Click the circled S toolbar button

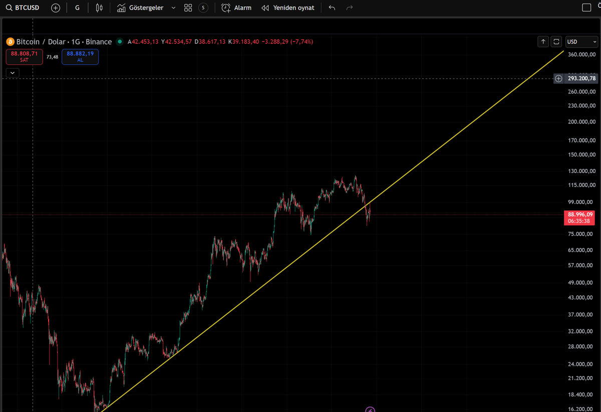(x=203, y=8)
